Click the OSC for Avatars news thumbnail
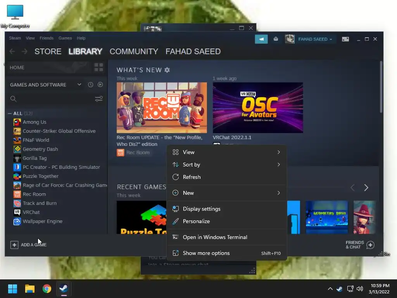Image resolution: width=397 pixels, height=298 pixels. click(x=258, y=107)
